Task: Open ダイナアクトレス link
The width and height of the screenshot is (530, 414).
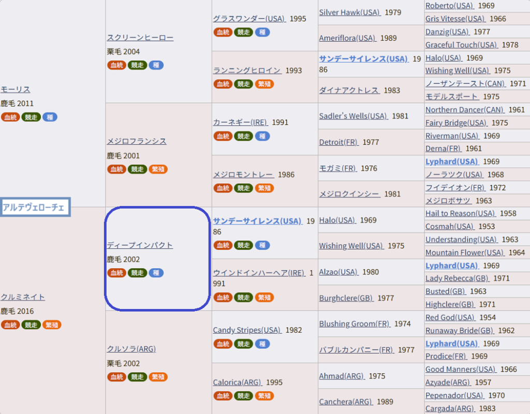Action: 349,90
